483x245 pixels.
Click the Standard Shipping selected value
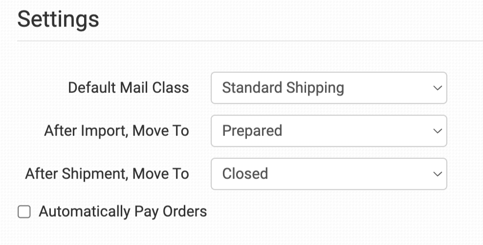tap(283, 88)
